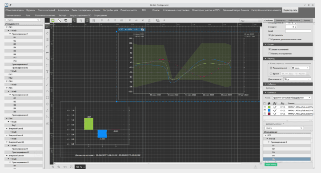Viewport: 321px width, 173px height.
Task: Open the 00 мин. offset dropdown
Action: click(x=300, y=68)
